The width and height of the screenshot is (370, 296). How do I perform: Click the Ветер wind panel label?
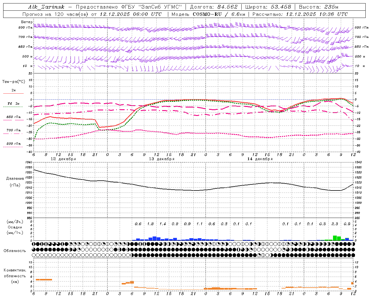click(x=27, y=22)
